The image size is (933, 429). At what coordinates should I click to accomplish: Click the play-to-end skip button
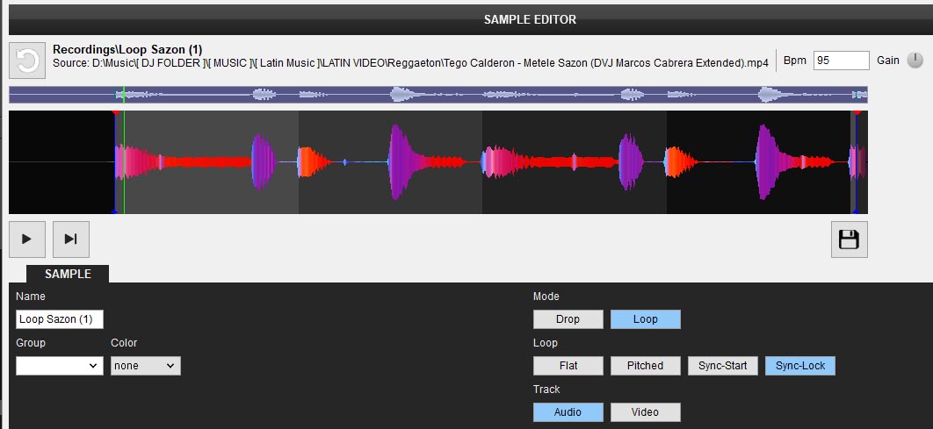71,239
